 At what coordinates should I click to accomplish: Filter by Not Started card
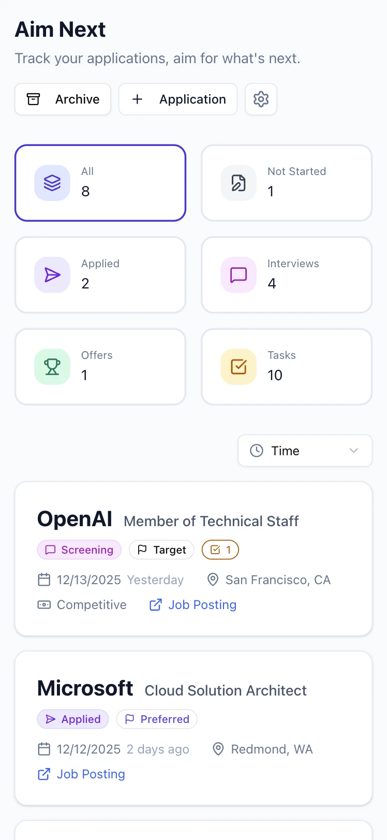click(x=287, y=183)
